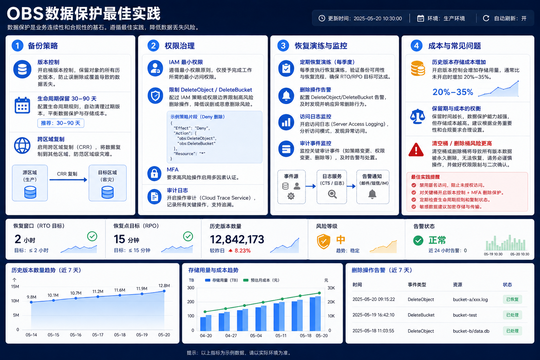Click the CRR 复制 arrow label
Screen dimensions: 540x360
click(x=67, y=174)
